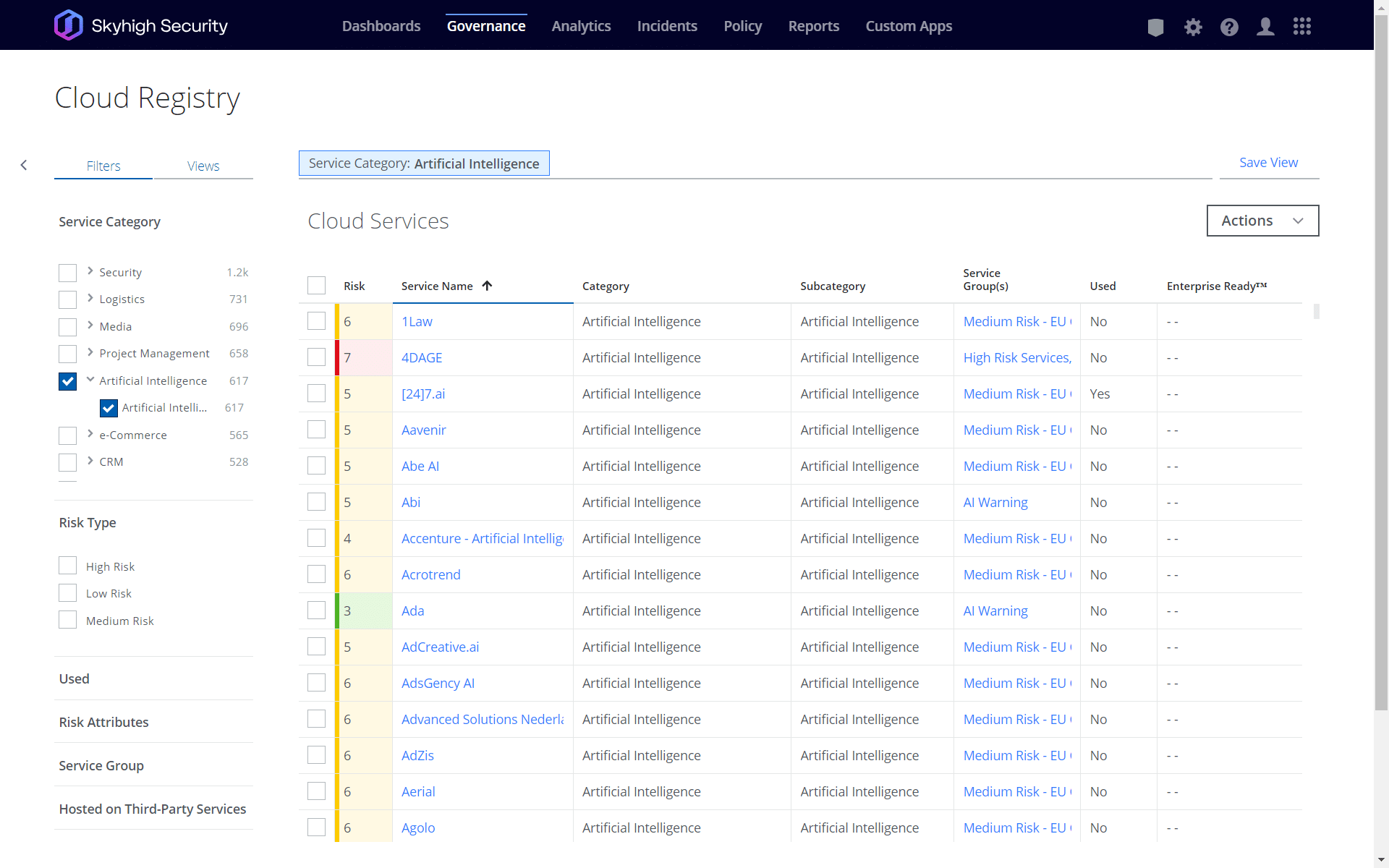Screen dimensions: 1389x868
Task: Open the Actions dropdown
Action: [1262, 221]
